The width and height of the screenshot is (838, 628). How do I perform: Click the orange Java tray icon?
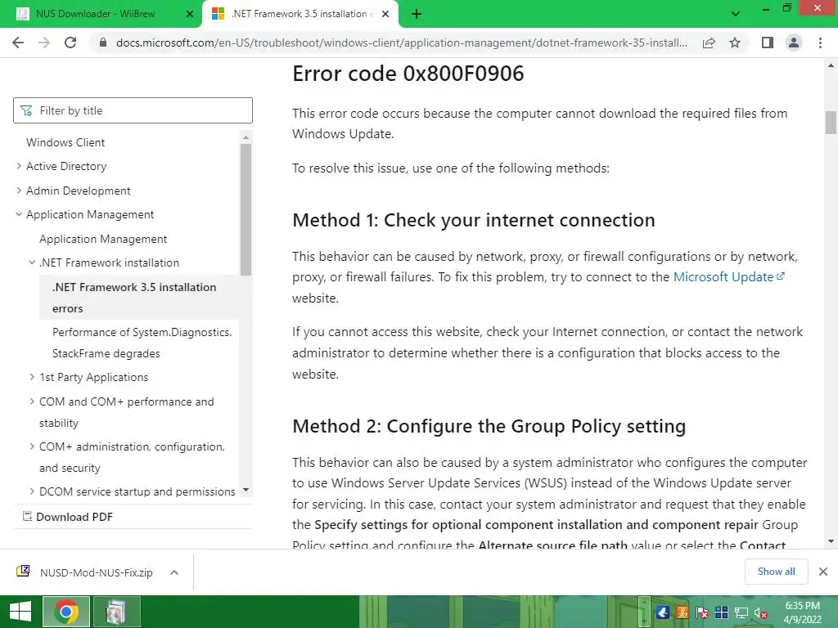point(683,612)
